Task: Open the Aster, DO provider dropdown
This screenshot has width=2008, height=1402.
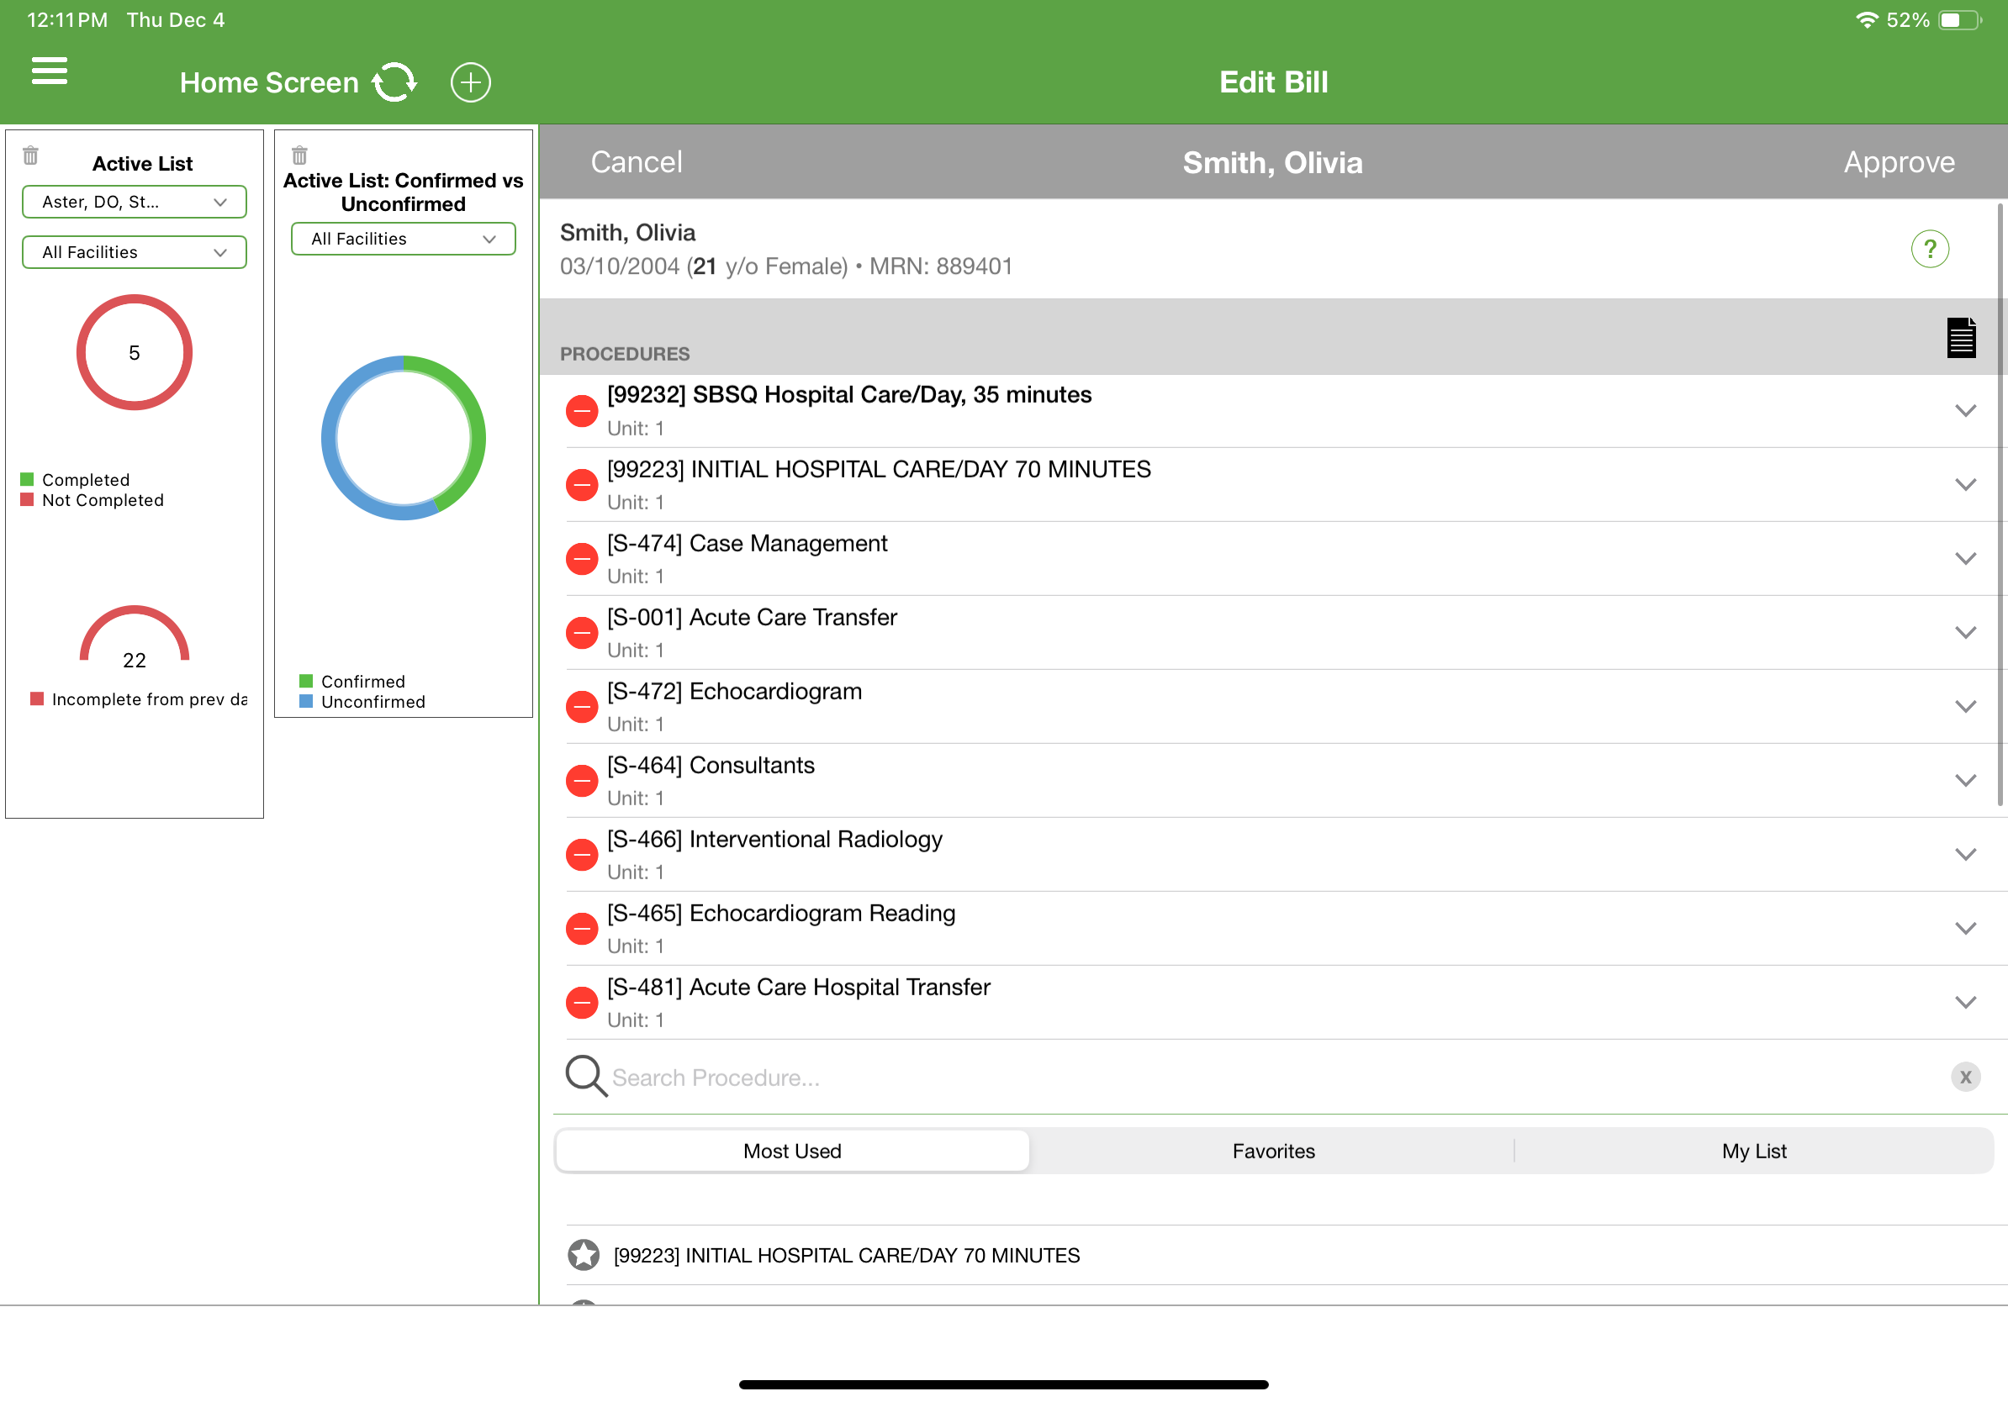Action: point(135,202)
